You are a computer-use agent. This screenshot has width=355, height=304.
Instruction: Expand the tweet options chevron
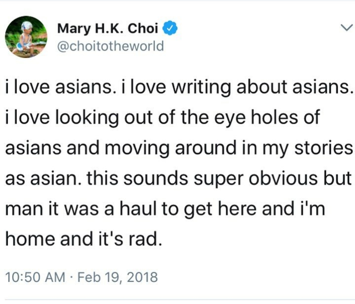pyautogui.click(x=344, y=29)
